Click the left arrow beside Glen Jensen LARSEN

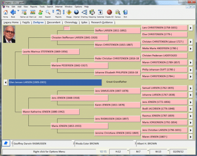click(6, 82)
